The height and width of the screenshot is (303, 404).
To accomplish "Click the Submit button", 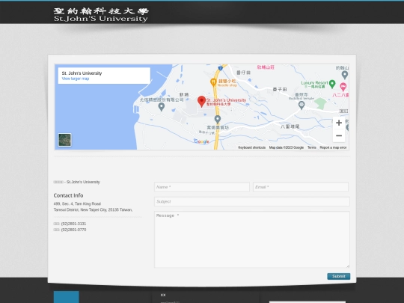I will coord(339,276).
